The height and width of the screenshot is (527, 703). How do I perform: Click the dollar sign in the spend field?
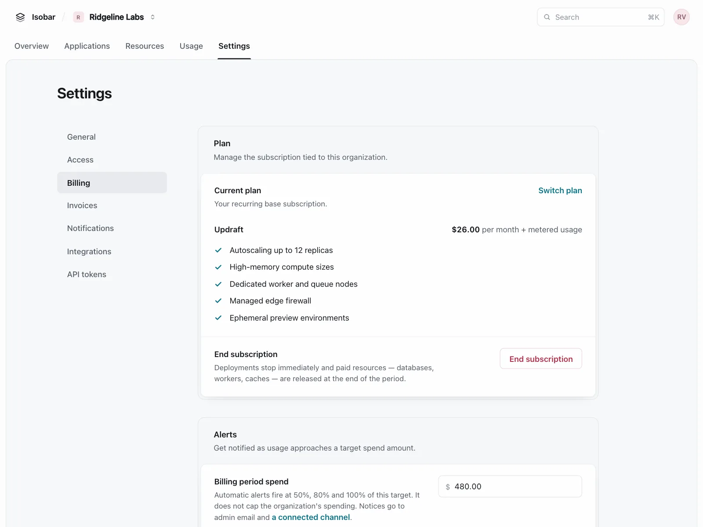(x=448, y=487)
